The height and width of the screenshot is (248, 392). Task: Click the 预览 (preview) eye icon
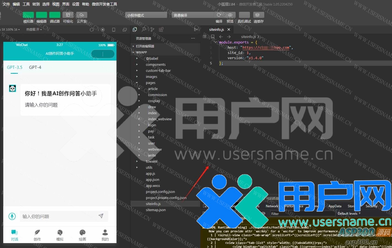click(230, 15)
